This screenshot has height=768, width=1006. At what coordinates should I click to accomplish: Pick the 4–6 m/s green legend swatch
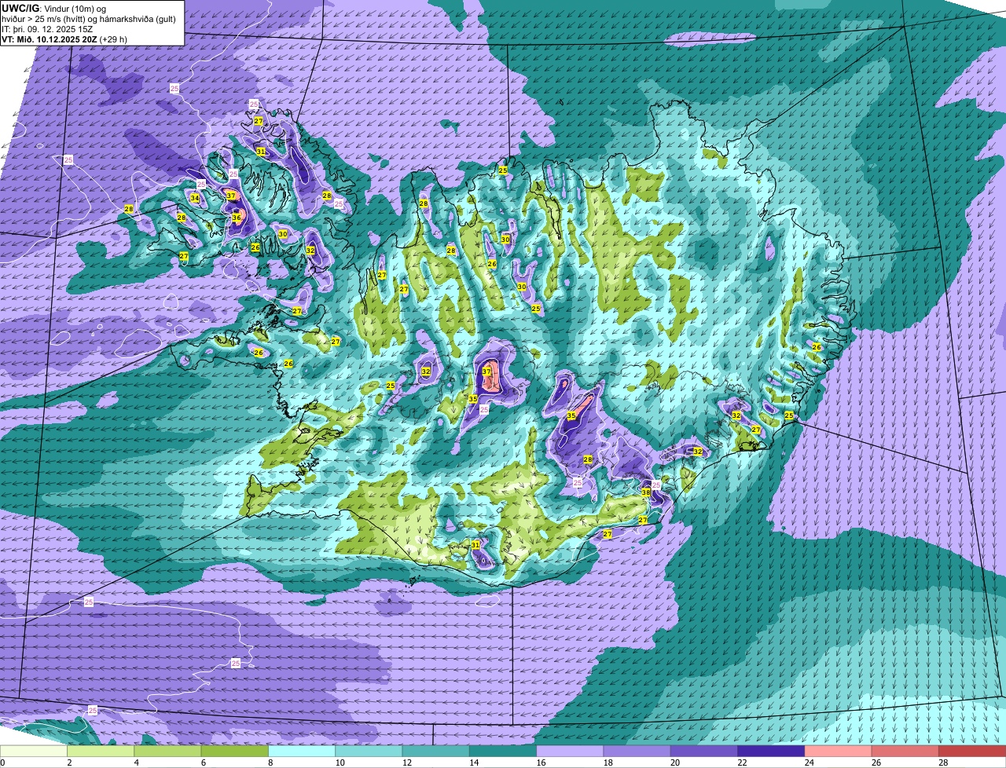(167, 751)
